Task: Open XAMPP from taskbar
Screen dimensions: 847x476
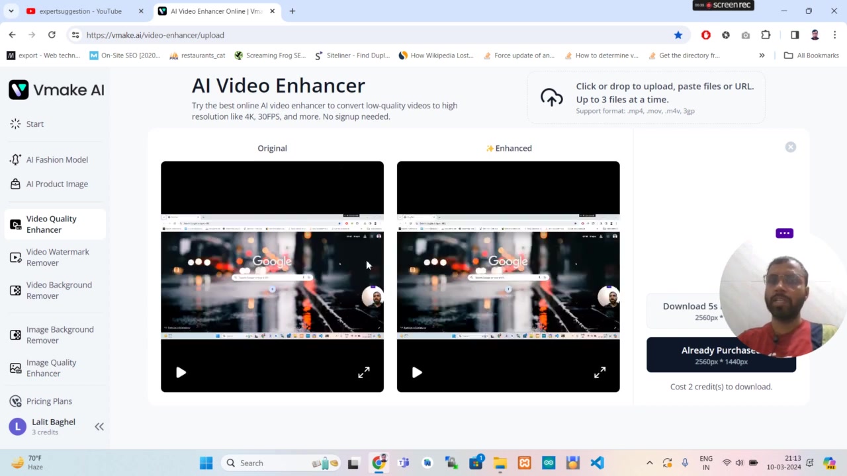Action: point(524,463)
